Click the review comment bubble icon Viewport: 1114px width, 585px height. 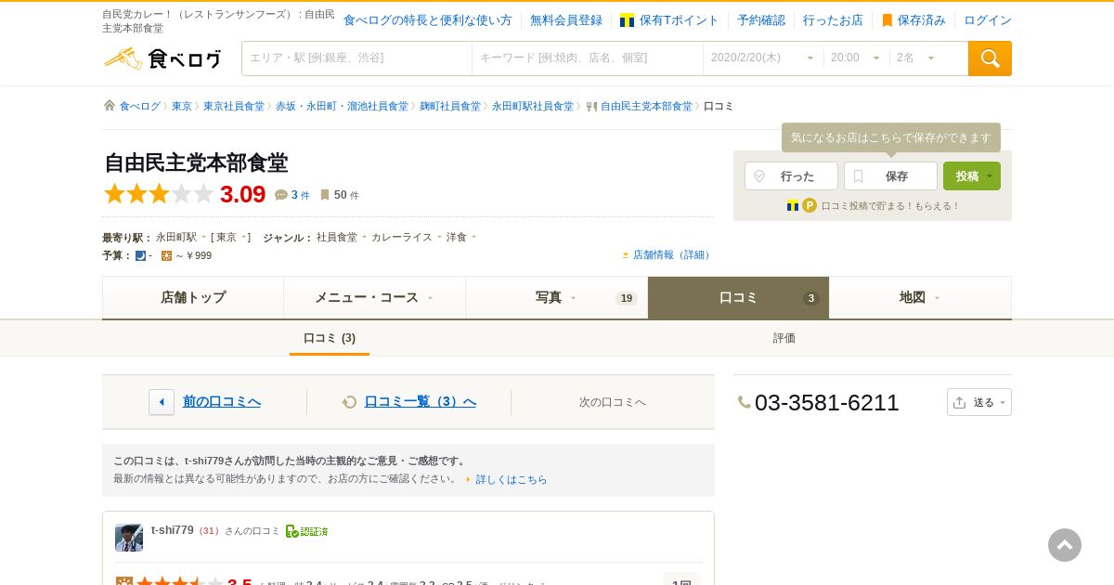281,195
